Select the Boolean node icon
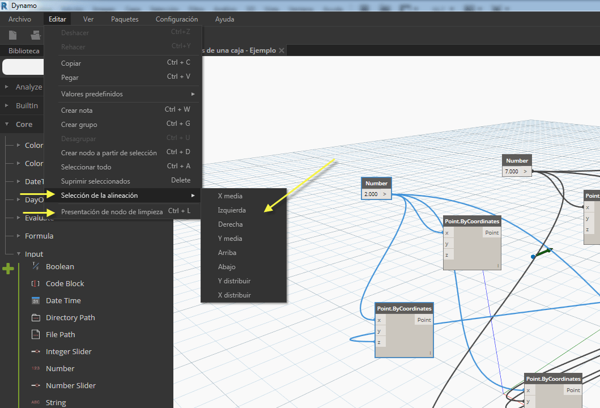This screenshot has width=600, height=408. (36, 266)
